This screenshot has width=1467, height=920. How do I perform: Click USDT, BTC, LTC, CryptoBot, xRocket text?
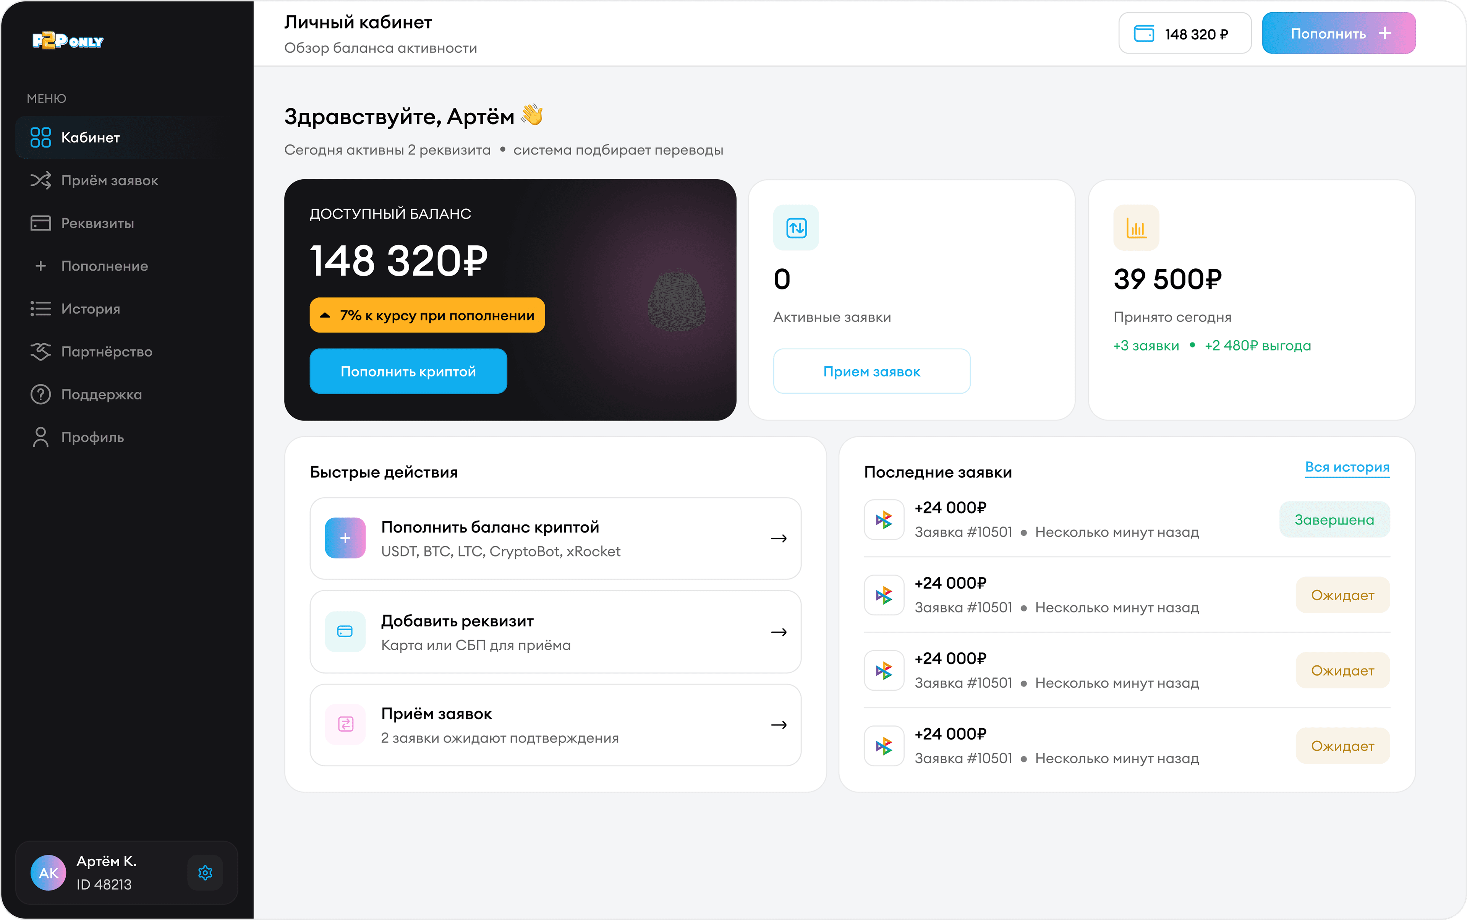point(500,551)
